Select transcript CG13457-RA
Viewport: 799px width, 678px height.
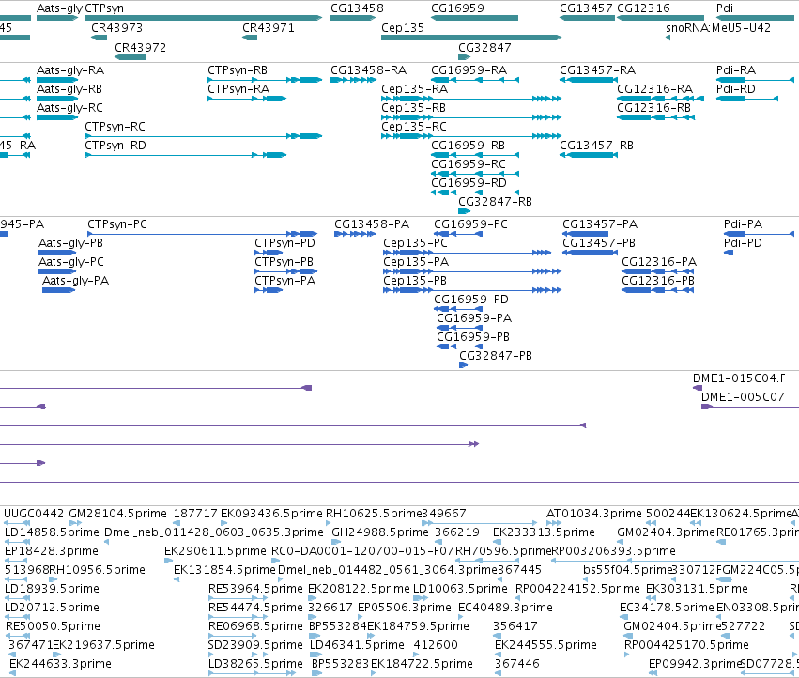pos(598,70)
